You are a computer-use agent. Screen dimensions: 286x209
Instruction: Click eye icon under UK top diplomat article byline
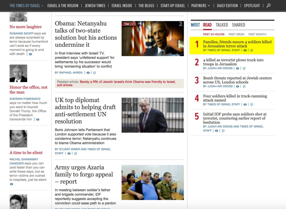click(69, 153)
